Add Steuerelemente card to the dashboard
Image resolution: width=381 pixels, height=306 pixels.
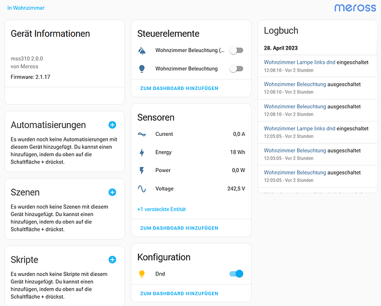coord(179,88)
